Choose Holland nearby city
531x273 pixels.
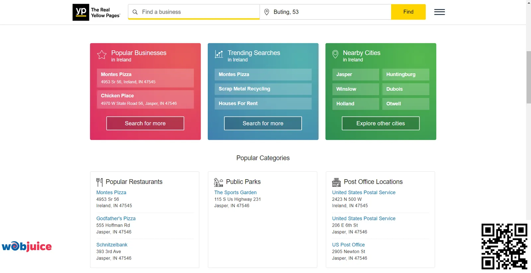point(355,104)
